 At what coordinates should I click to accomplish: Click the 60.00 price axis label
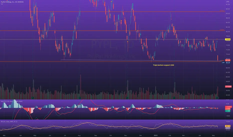tap(228, 77)
